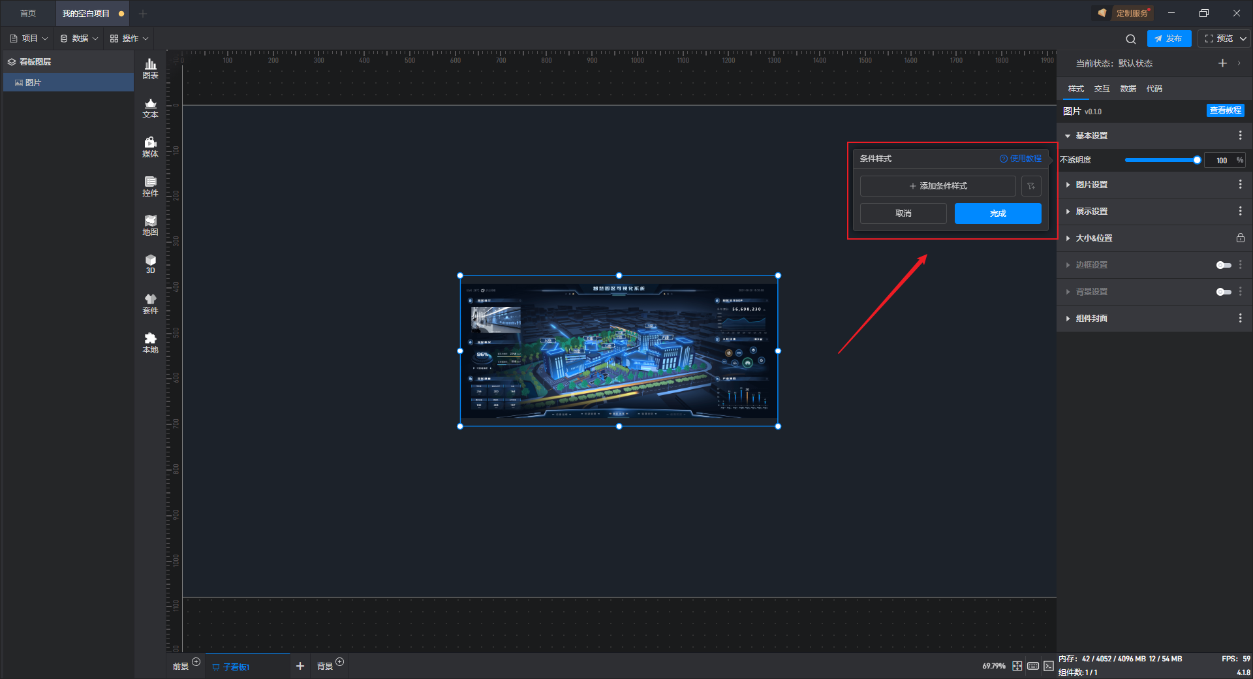Click 取消 to cancel condition style
Viewport: 1253px width, 679px height.
click(x=903, y=213)
